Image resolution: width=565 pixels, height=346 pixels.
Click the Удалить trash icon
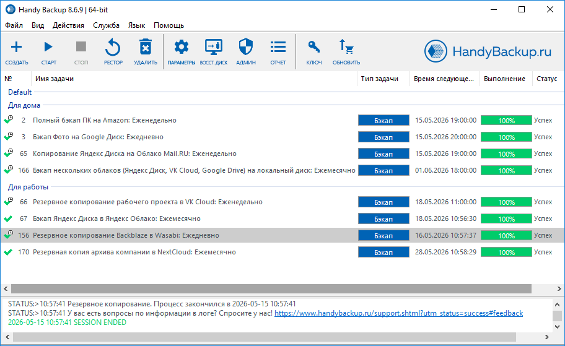(145, 47)
